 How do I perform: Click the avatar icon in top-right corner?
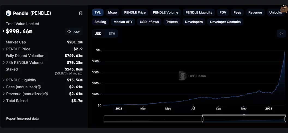coord(284,9)
